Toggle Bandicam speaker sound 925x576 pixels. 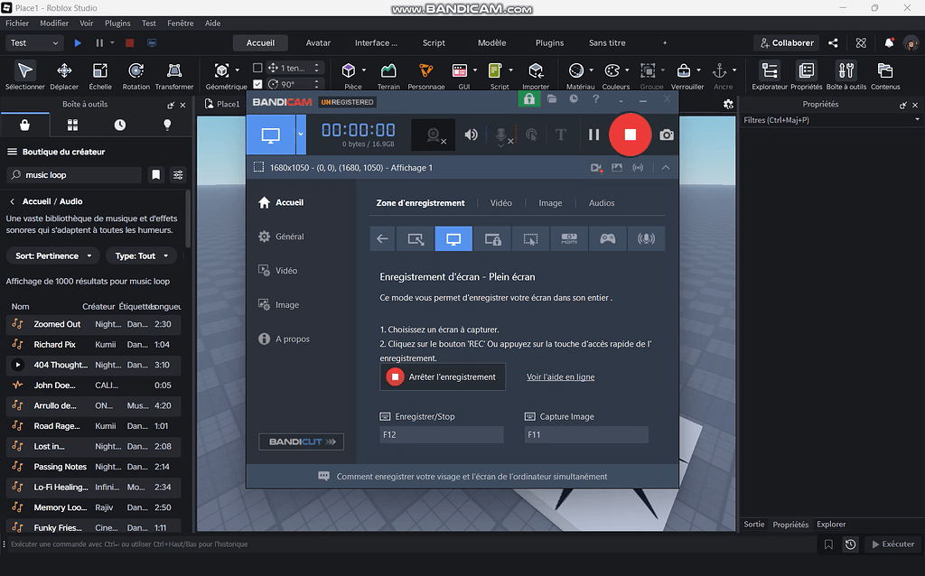471,135
